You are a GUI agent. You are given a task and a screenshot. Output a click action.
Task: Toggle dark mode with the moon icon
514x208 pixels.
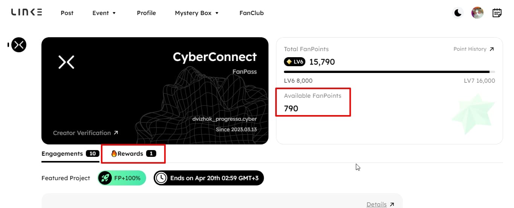(458, 13)
